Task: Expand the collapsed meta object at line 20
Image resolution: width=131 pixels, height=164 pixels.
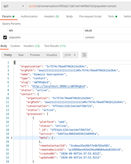Action: [x=12, y=138]
